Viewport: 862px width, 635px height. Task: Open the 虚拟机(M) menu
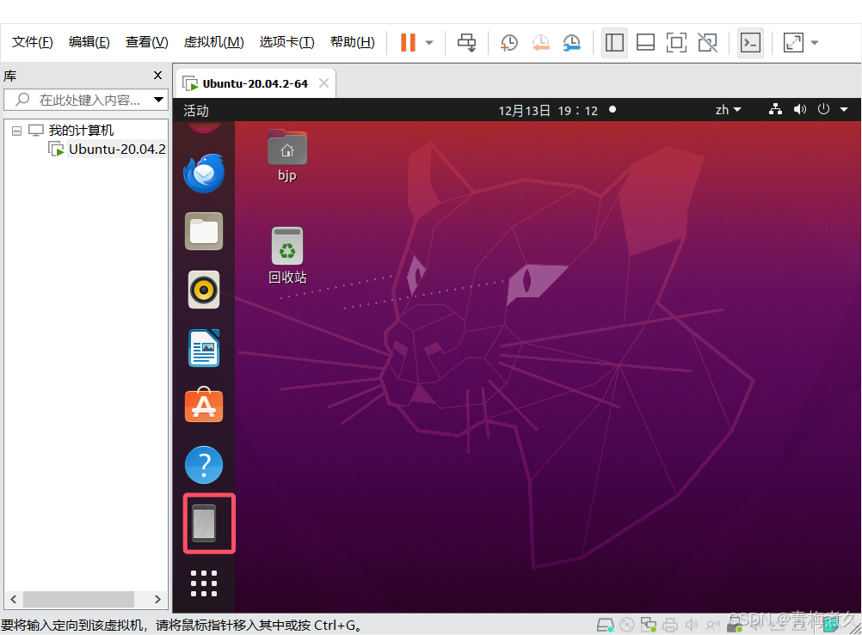click(213, 42)
